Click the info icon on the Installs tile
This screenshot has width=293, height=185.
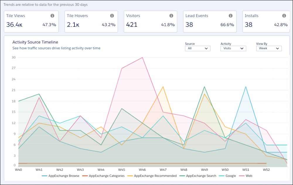pos(284,16)
